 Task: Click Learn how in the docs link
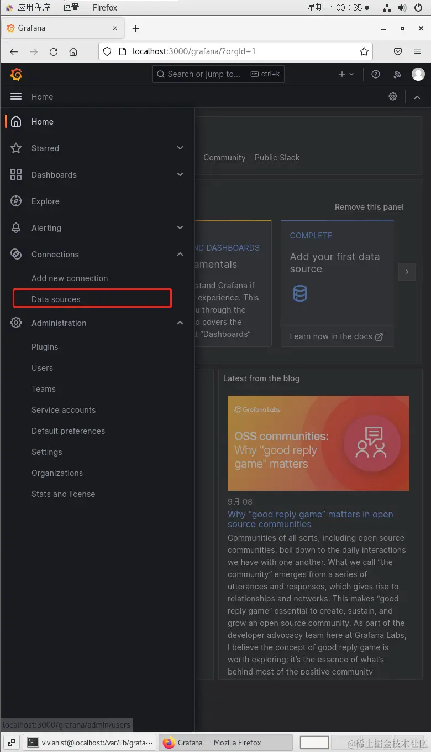point(336,336)
